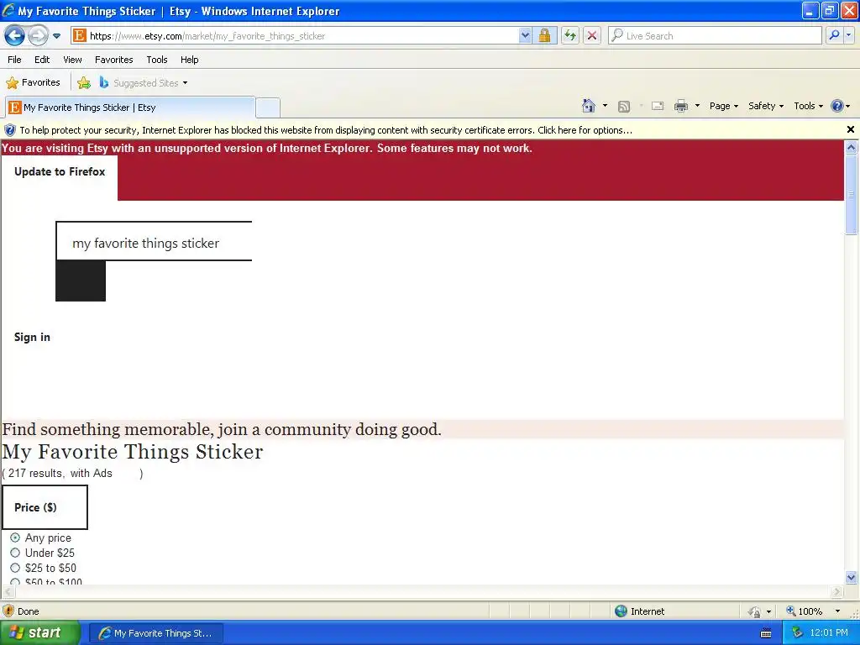Select the $25 to $50 radio button

(15, 568)
